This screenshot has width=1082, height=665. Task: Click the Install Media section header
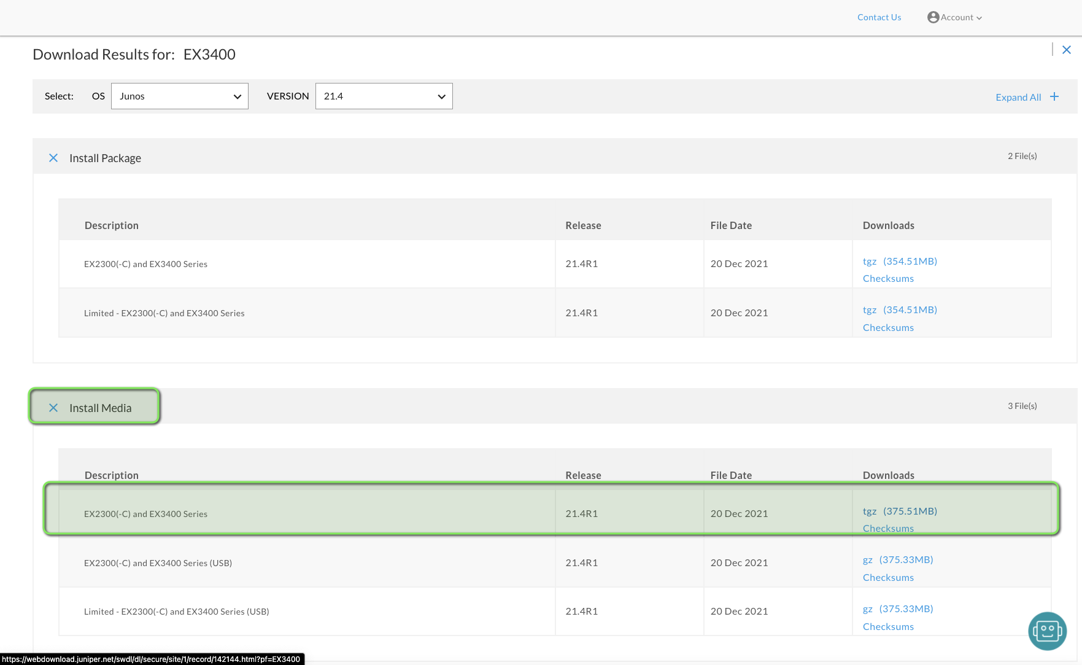pyautogui.click(x=100, y=408)
